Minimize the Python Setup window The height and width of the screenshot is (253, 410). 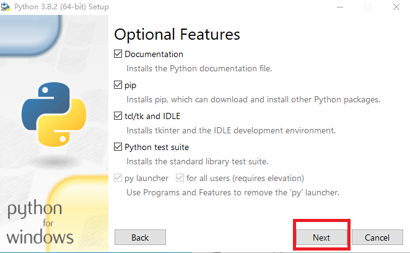tap(340, 7)
